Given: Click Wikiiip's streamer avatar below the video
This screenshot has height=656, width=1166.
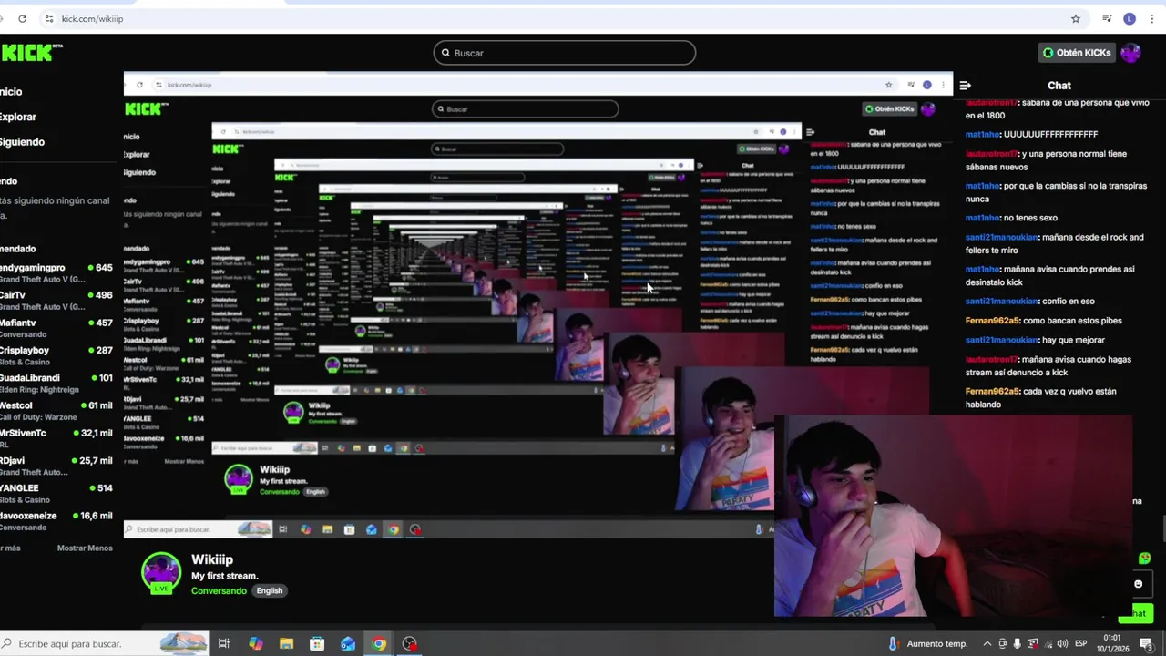Looking at the screenshot, I should [x=161, y=574].
